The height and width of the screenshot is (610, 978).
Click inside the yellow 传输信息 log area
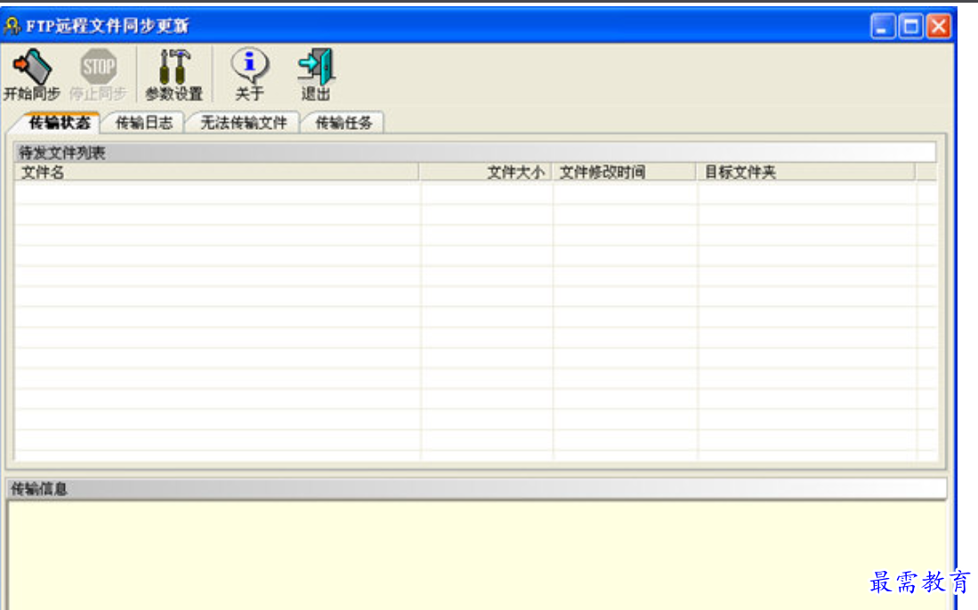point(476,555)
